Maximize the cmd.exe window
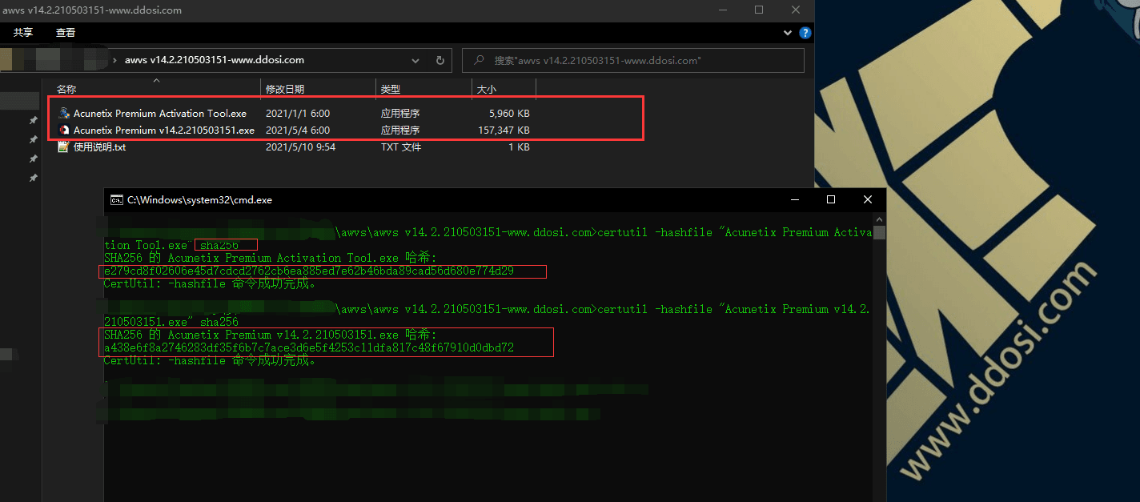The height and width of the screenshot is (502, 1140). pyautogui.click(x=831, y=199)
